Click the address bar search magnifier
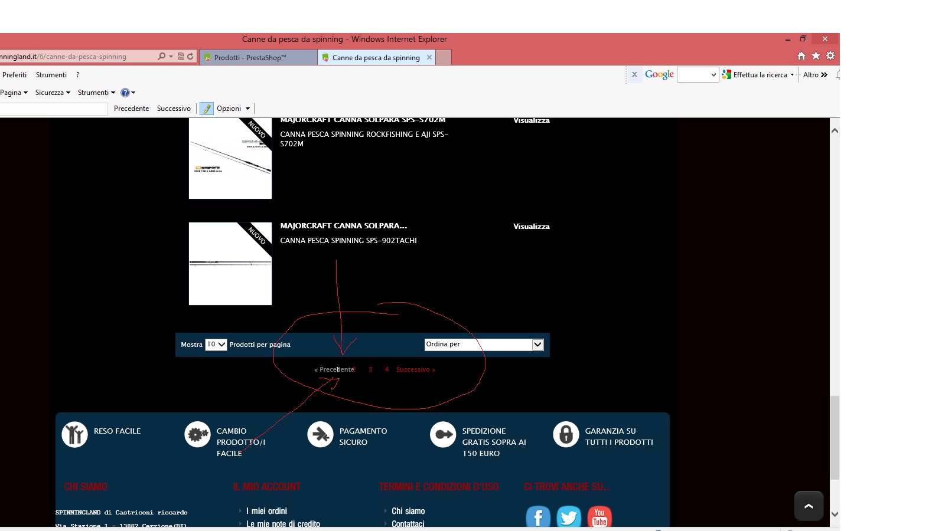Image resolution: width=945 pixels, height=531 pixels. (161, 57)
